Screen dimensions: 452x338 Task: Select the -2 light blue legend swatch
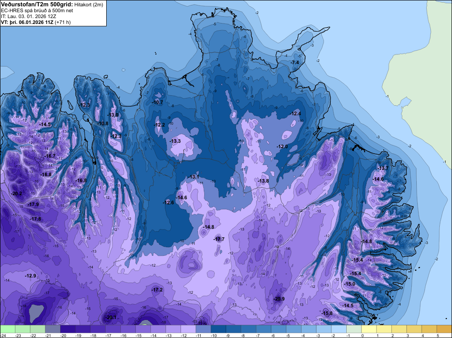339,329
